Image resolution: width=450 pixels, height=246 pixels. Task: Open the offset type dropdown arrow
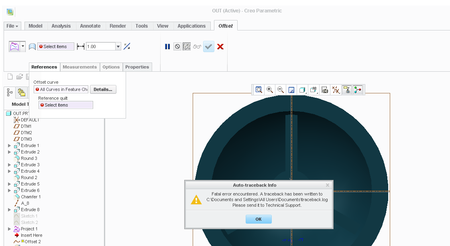pos(22,46)
